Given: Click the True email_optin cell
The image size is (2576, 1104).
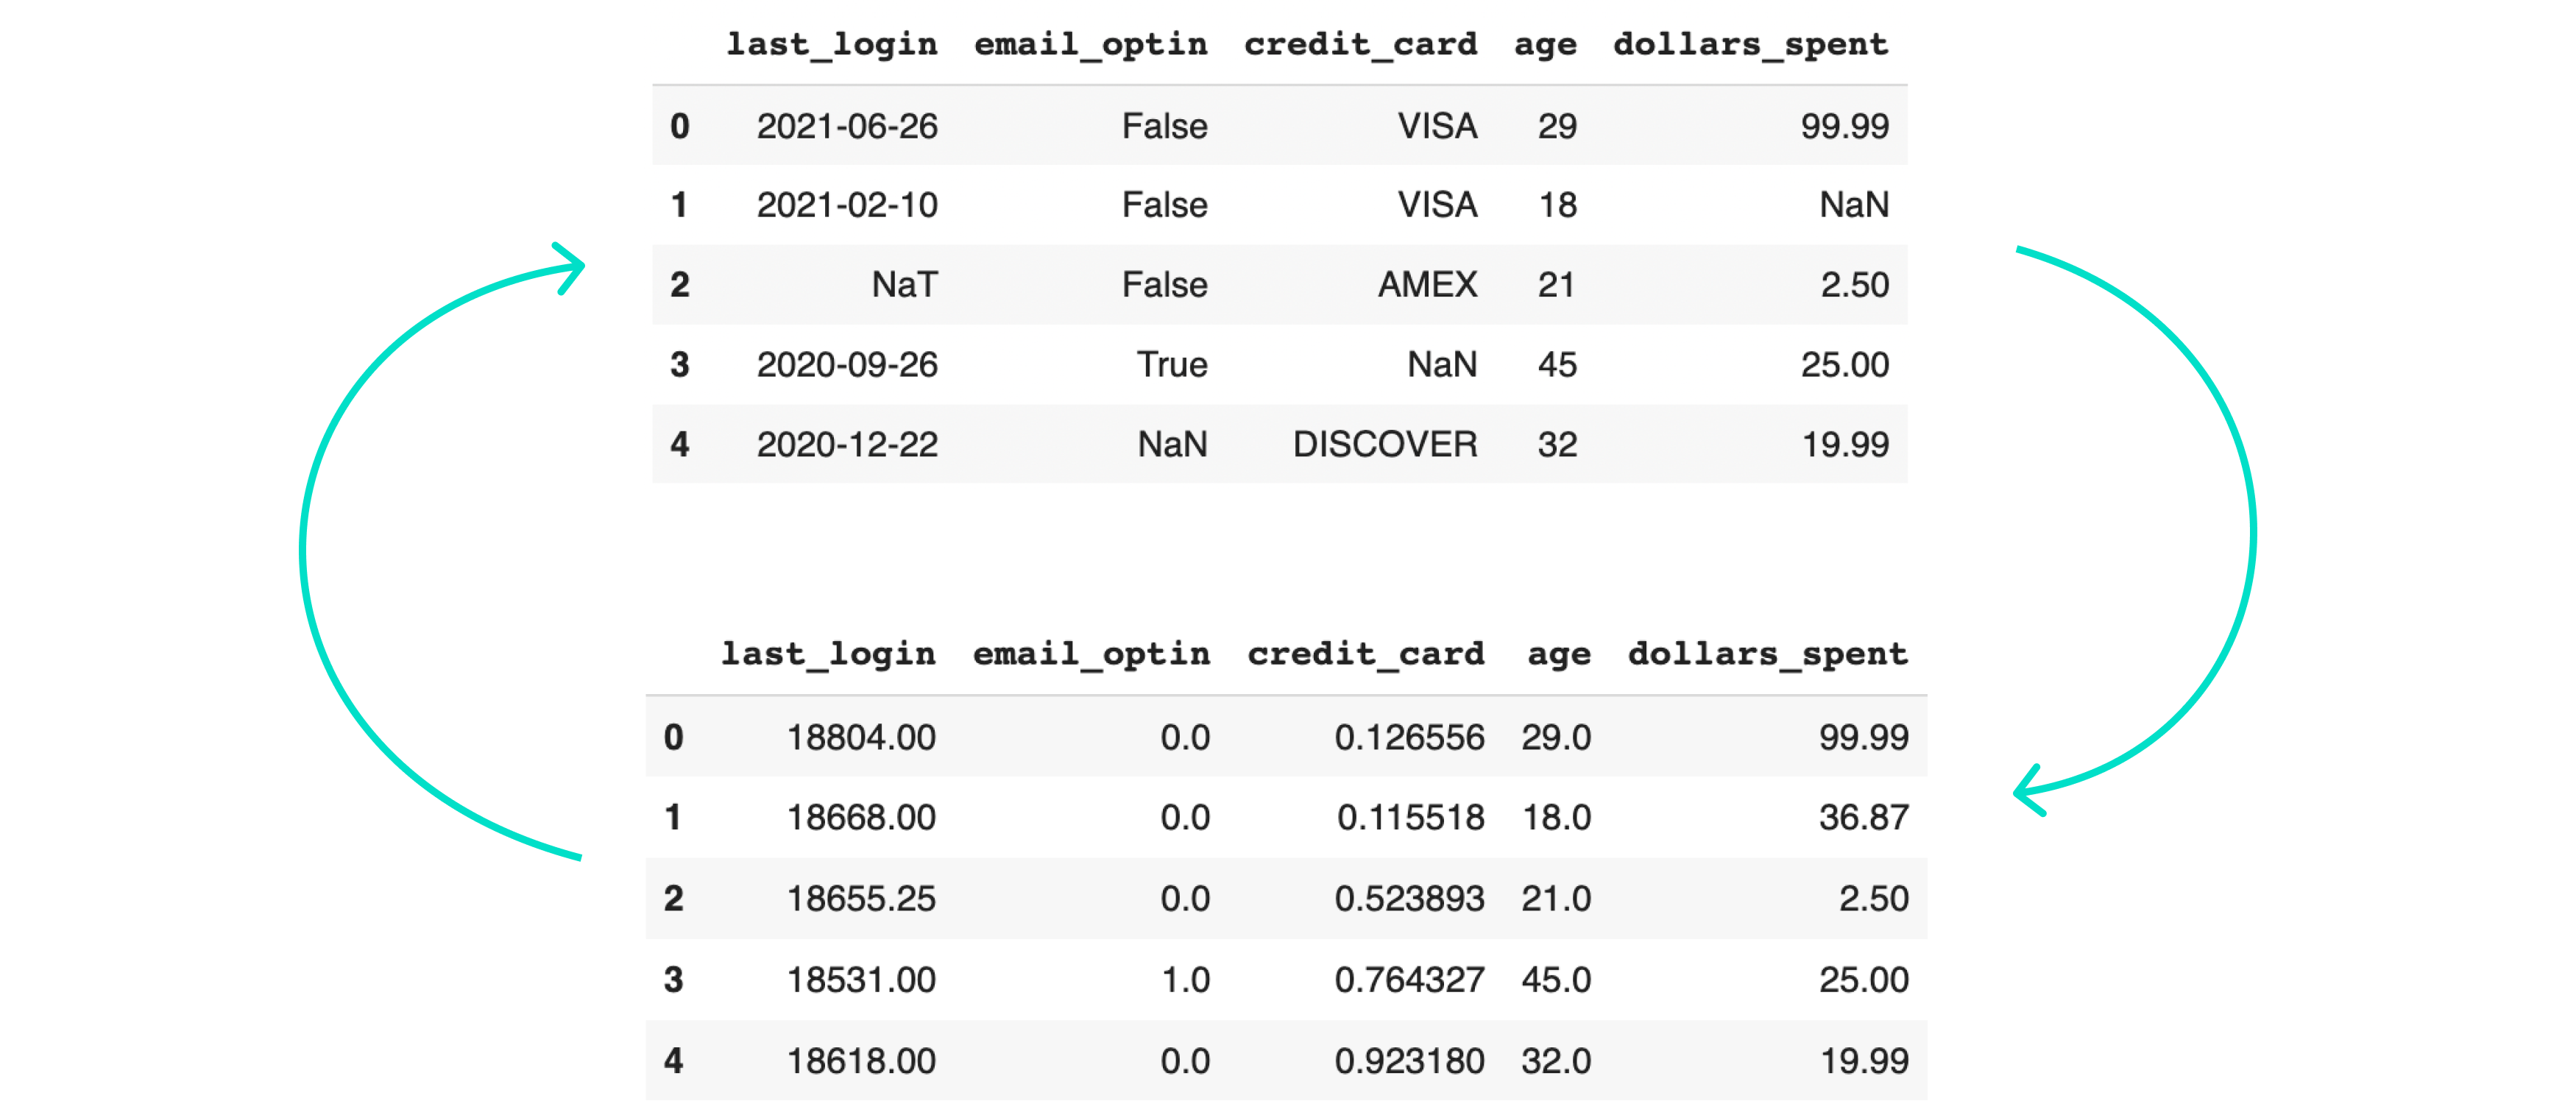Looking at the screenshot, I should pos(1171,365).
